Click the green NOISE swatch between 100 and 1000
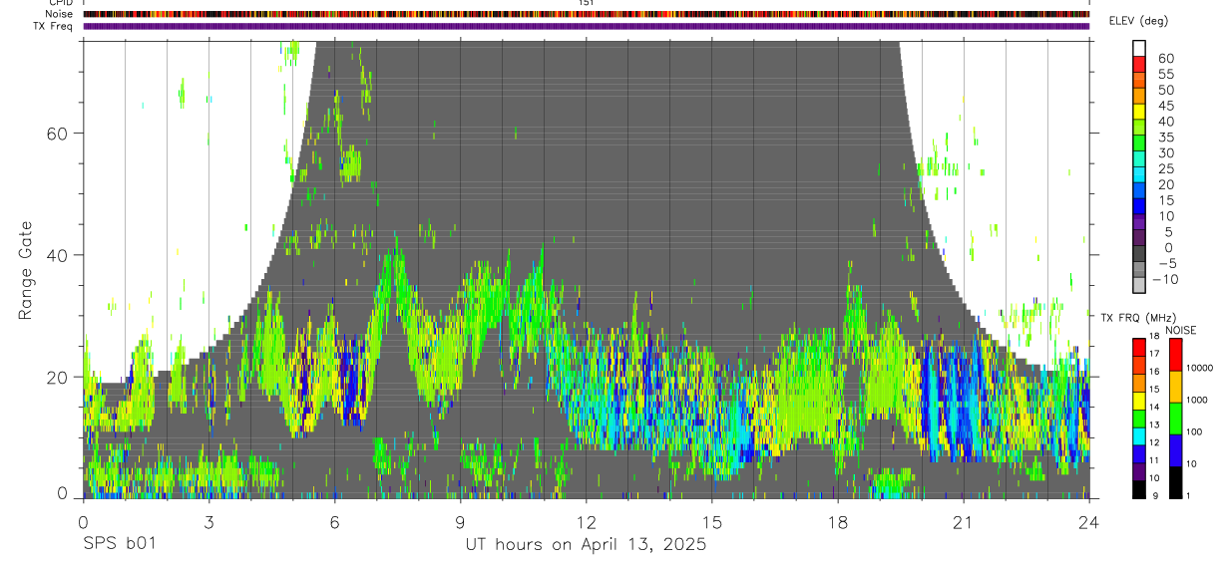This screenshot has width=1225, height=565. [x=1175, y=418]
